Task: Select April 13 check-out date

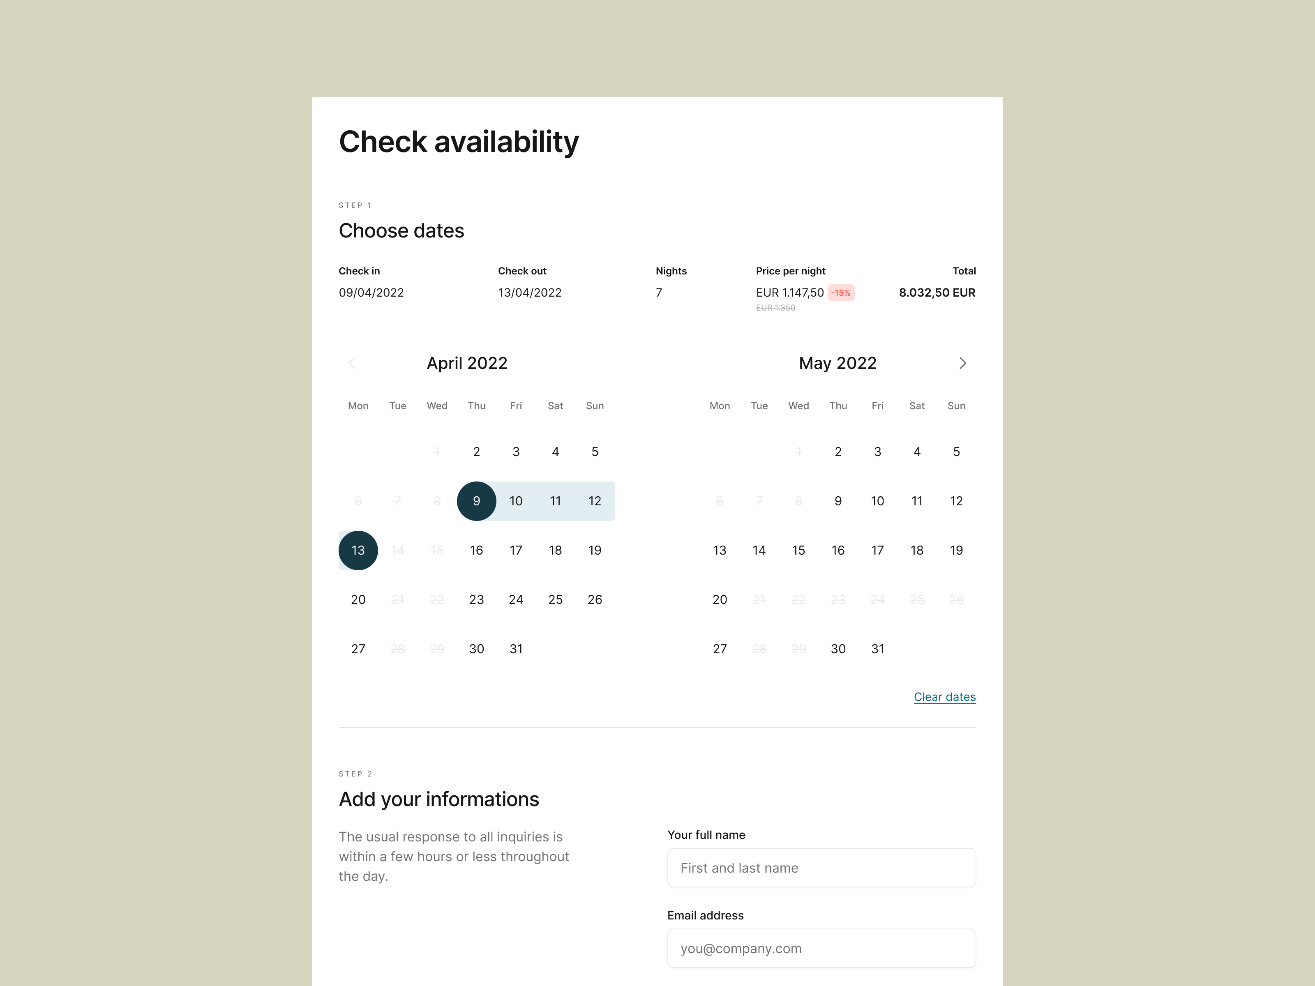Action: (x=358, y=551)
